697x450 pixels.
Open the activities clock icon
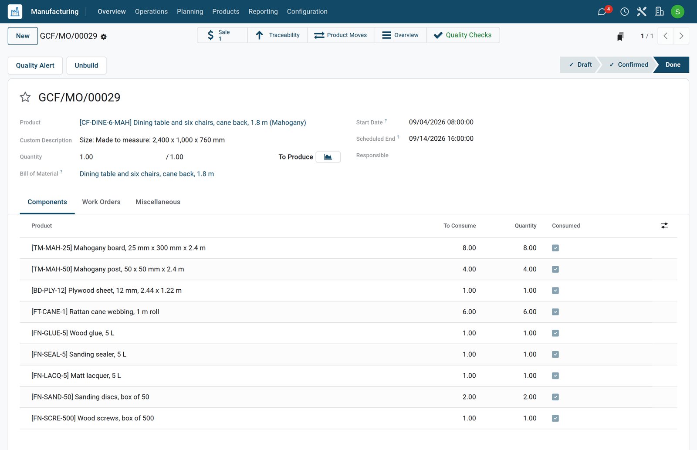(x=624, y=12)
